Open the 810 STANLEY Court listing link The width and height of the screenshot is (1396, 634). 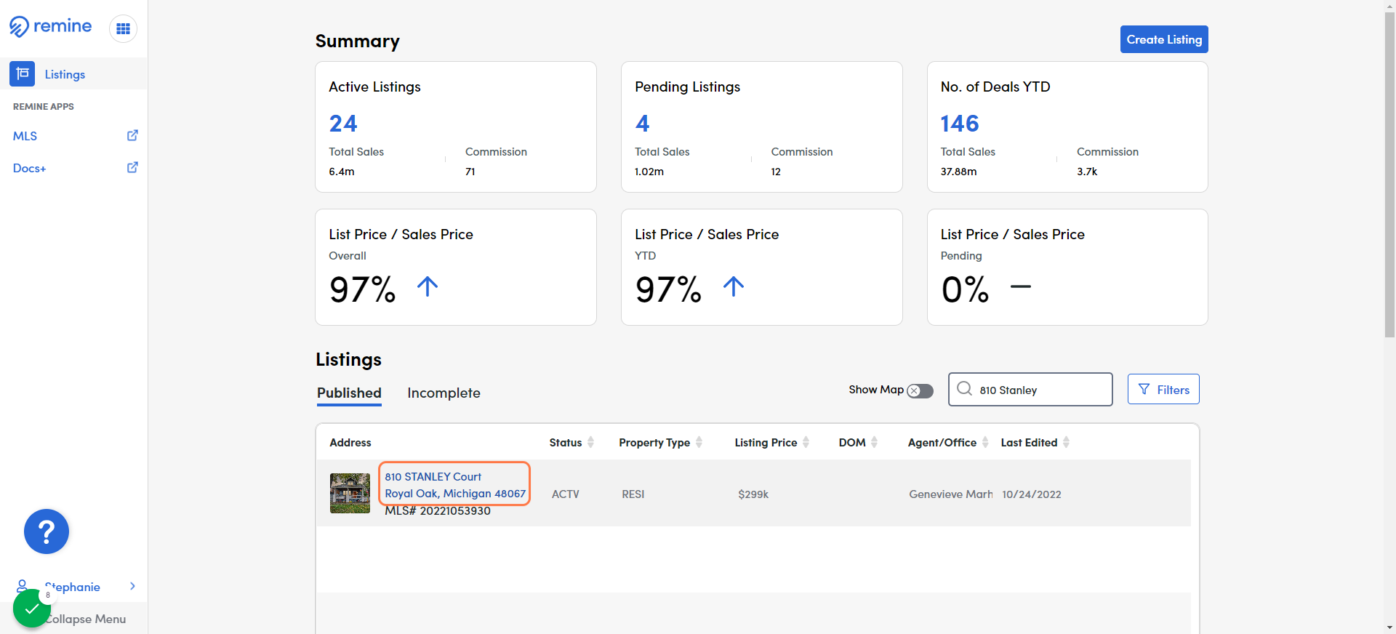pyautogui.click(x=454, y=485)
